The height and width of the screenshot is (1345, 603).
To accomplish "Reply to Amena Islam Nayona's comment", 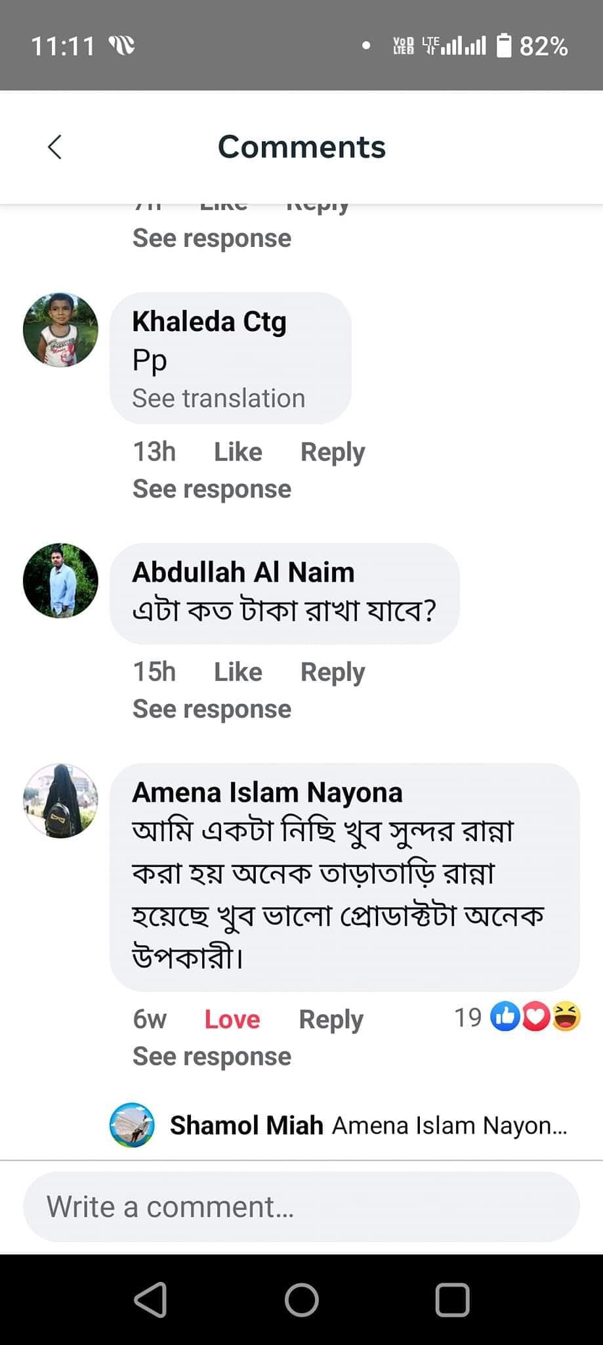I will tap(331, 1019).
